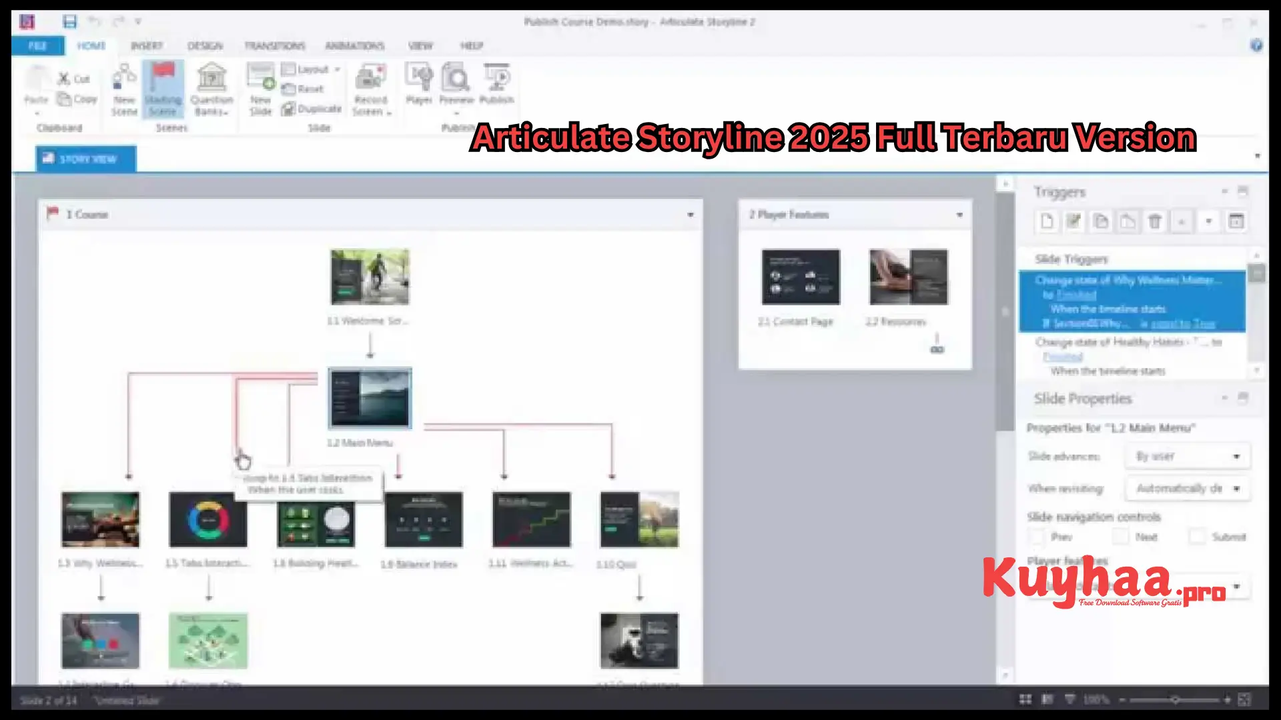Click the Save icon in quick access toolbar
Image resolution: width=1281 pixels, height=720 pixels.
click(69, 21)
